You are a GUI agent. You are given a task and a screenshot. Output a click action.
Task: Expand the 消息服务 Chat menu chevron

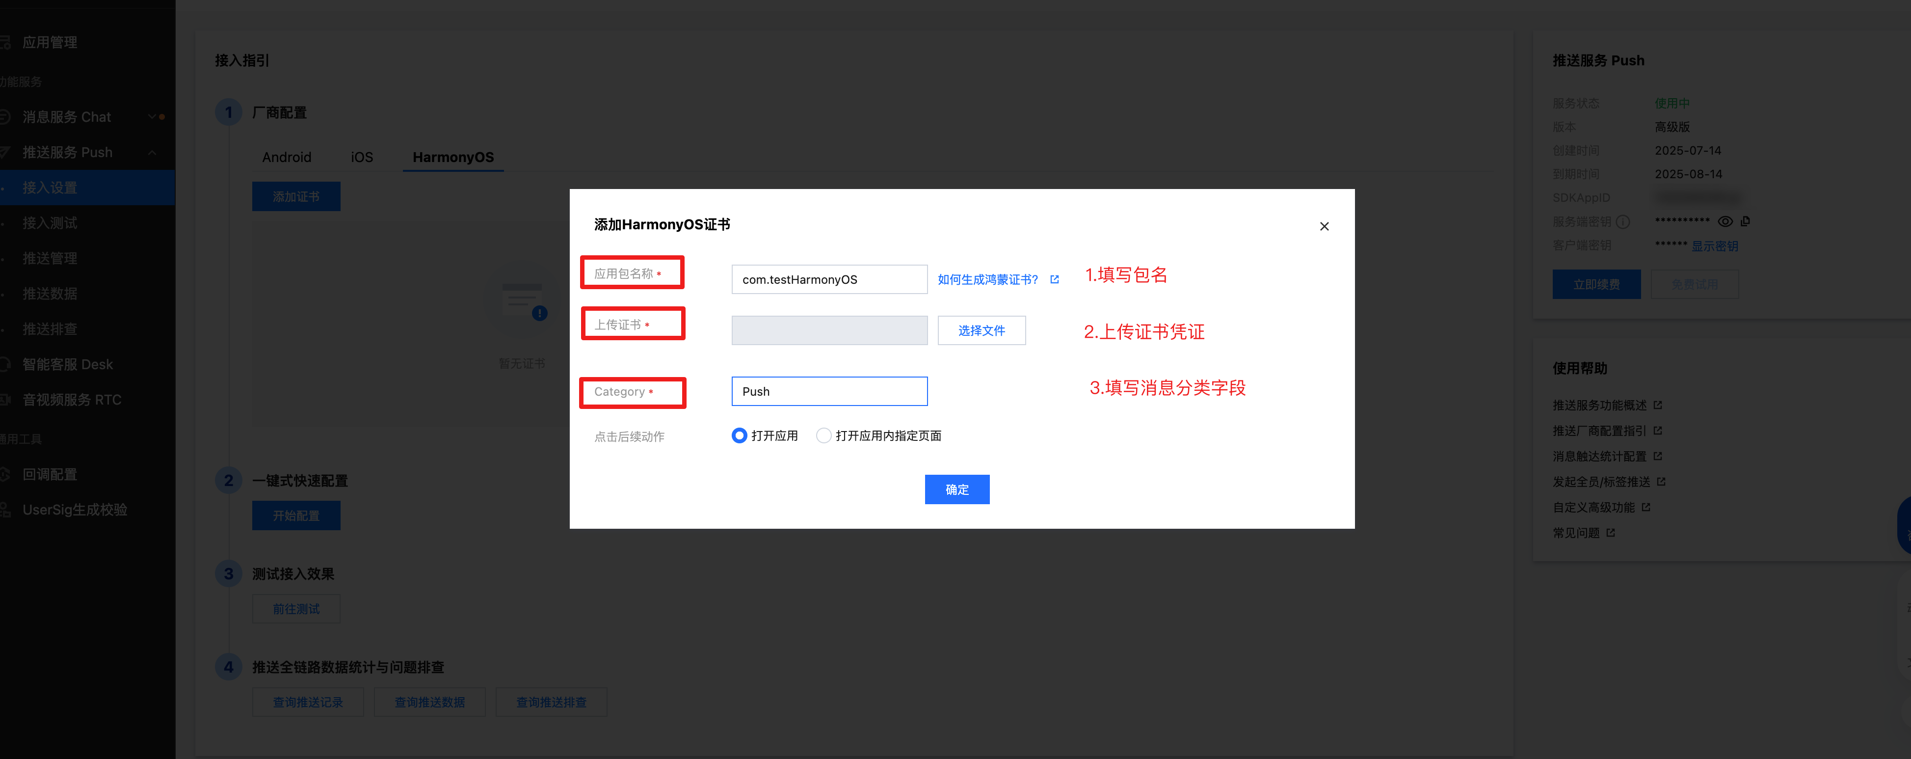(x=152, y=116)
